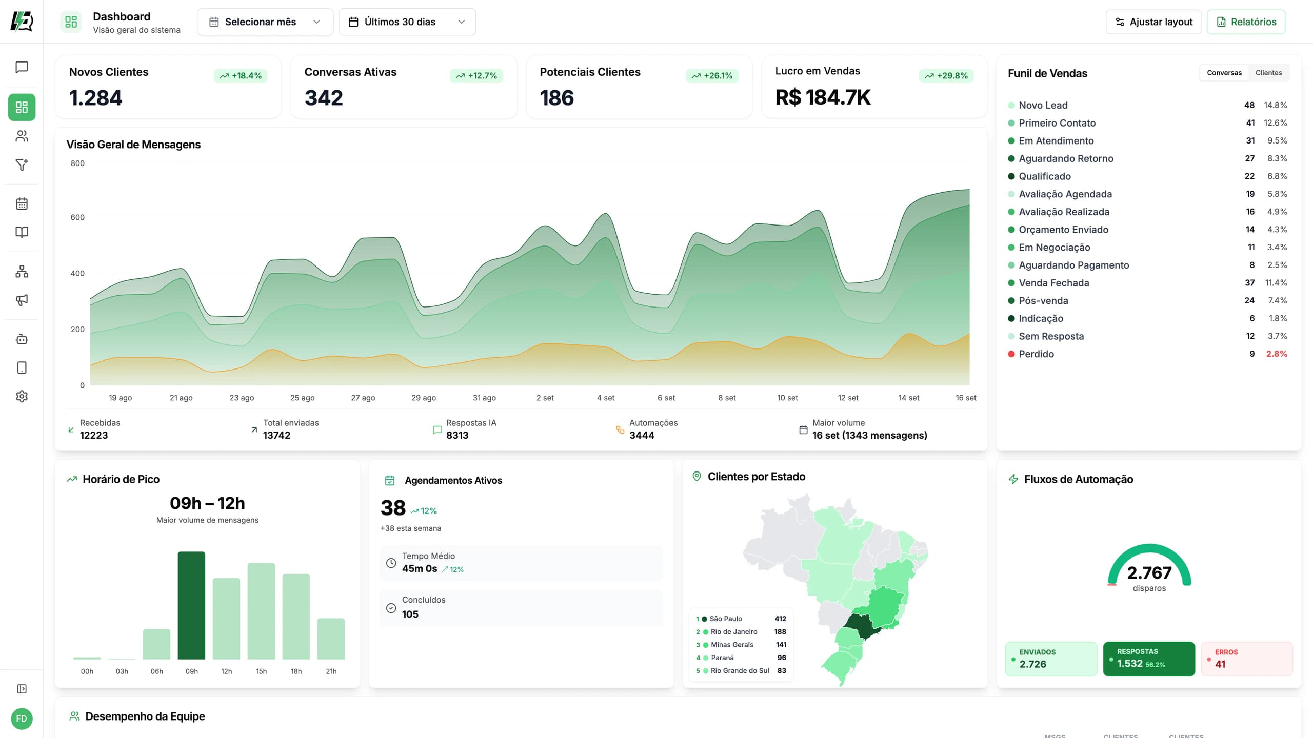Click the Novo Lead color dot
This screenshot has width=1313, height=738.
1011,105
